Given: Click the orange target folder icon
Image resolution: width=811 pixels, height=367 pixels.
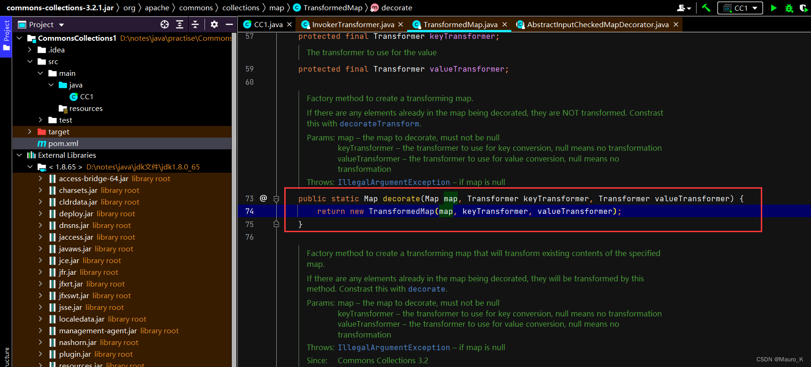Looking at the screenshot, I should 42,132.
